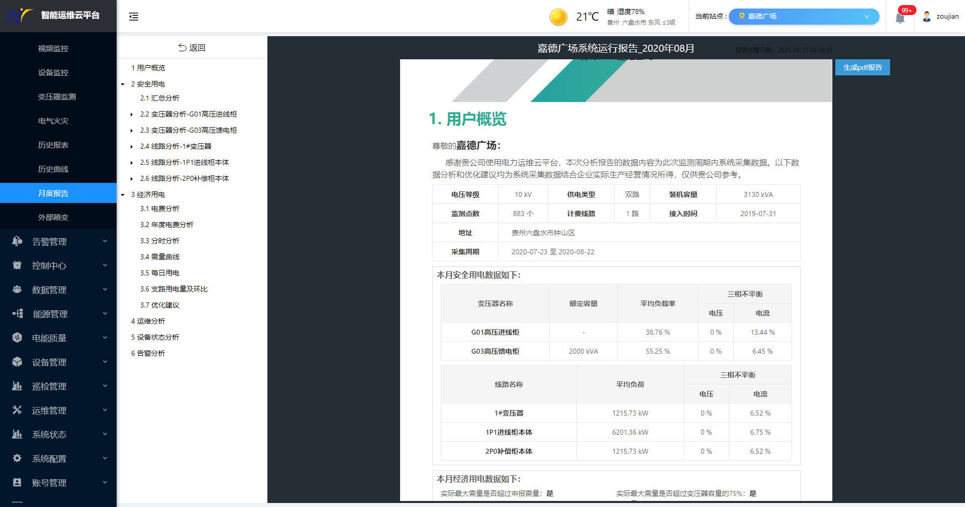Click the 系统配置 gear icon
The height and width of the screenshot is (507, 965).
[x=17, y=458]
